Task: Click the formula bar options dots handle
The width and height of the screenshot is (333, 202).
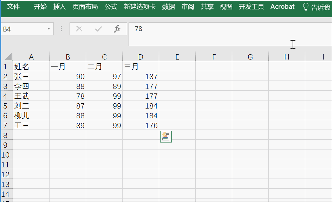Action: [61, 29]
